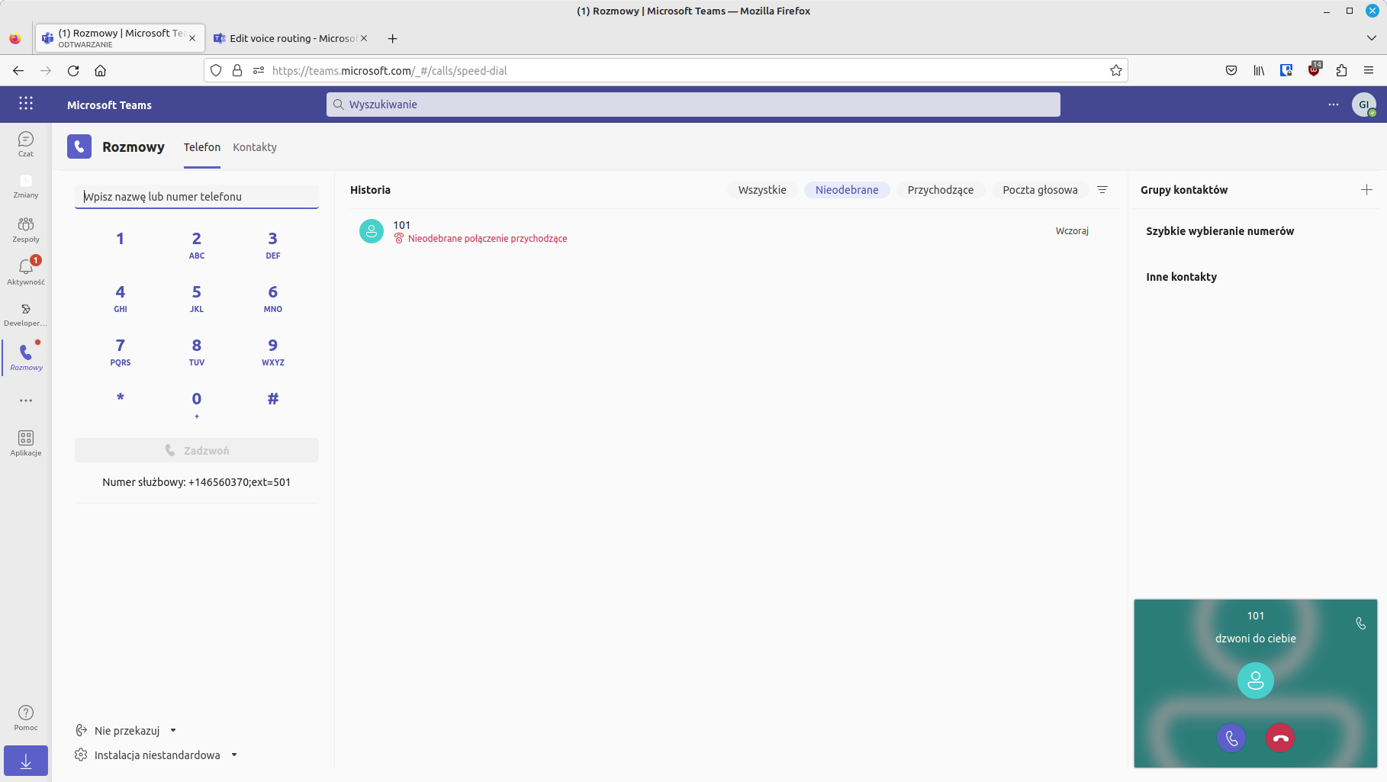
Task: Filter history by Poczta głosowa
Action: tap(1040, 190)
